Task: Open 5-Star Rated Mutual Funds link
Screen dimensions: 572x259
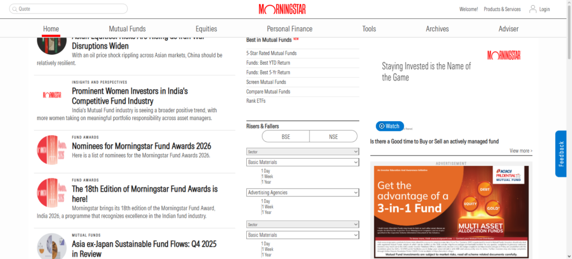Action: pos(271,53)
